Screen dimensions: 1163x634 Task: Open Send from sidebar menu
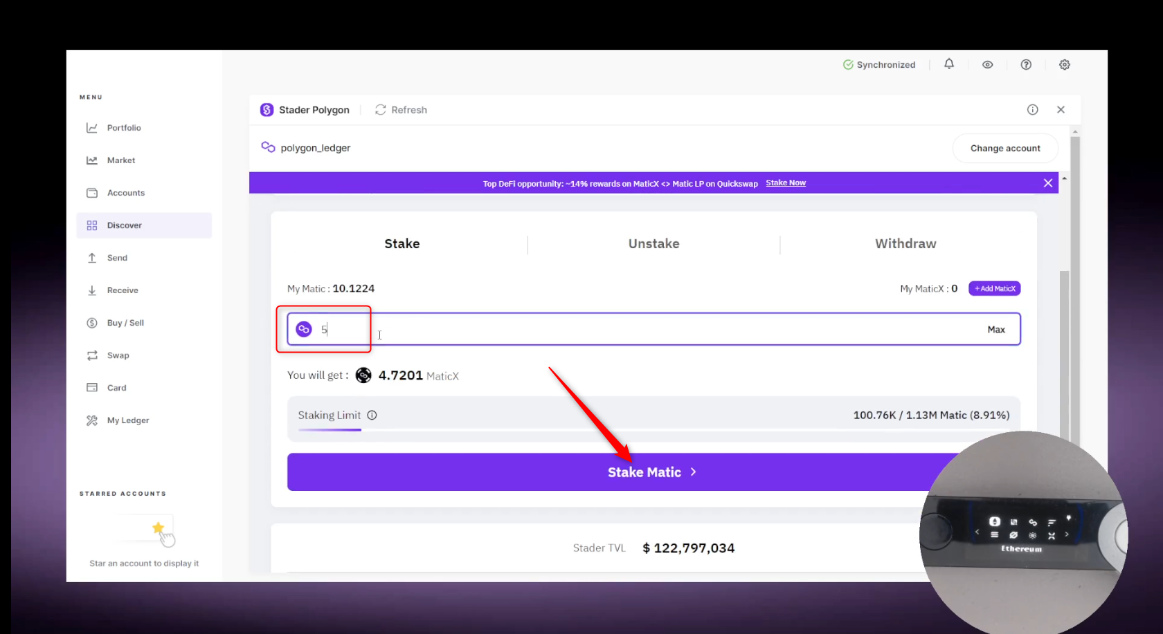click(117, 258)
